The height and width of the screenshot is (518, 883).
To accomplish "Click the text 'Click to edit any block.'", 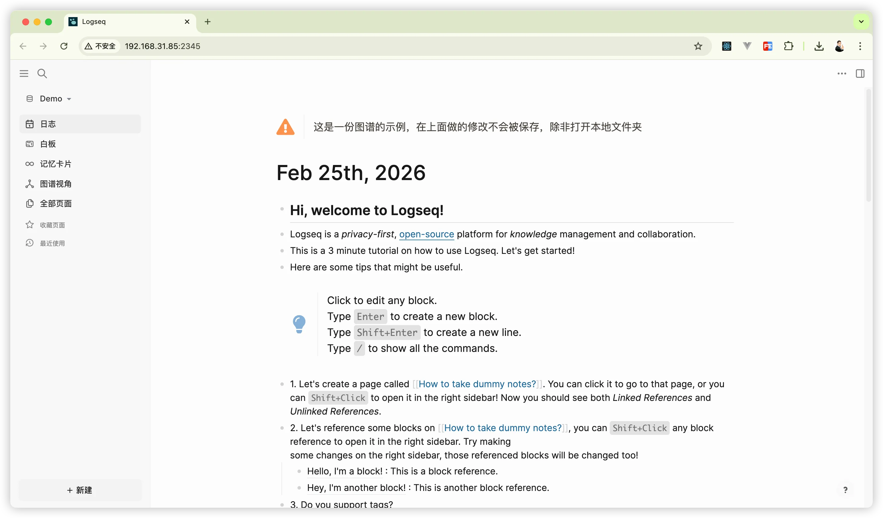I will [x=382, y=300].
